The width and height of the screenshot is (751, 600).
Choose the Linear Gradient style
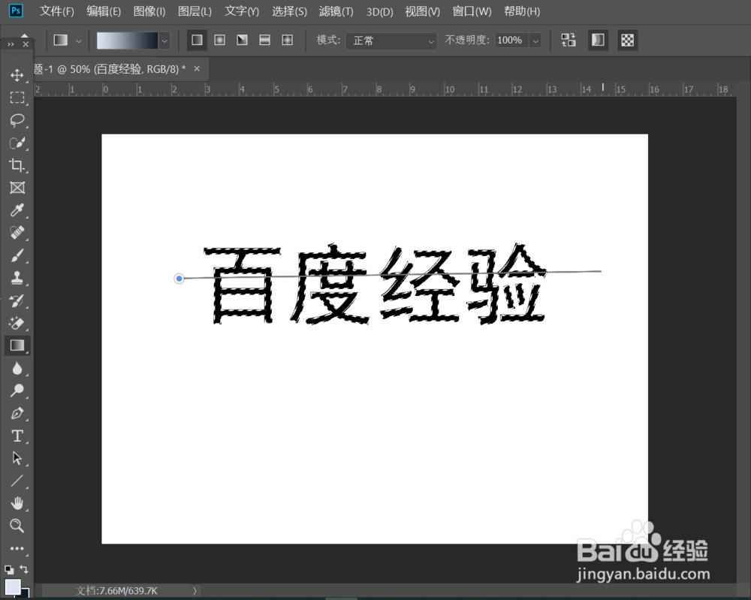click(197, 40)
